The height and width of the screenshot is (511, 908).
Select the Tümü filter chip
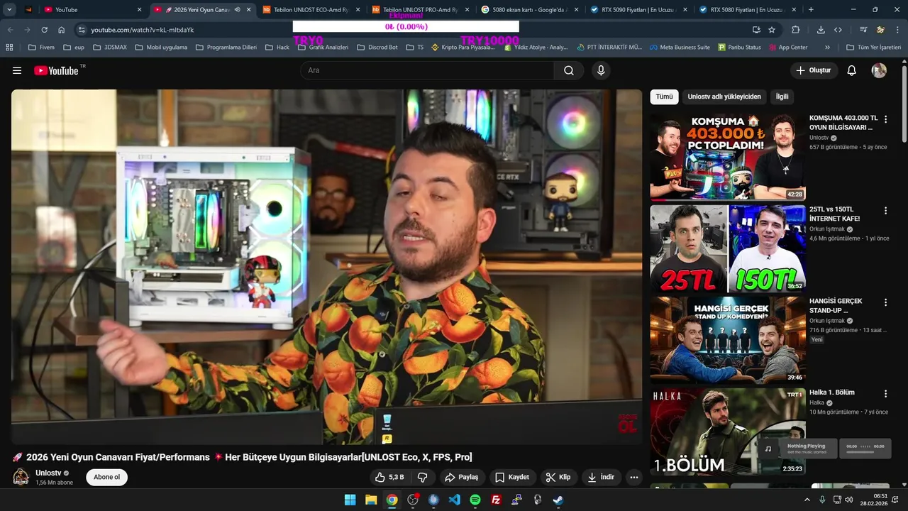coord(664,97)
